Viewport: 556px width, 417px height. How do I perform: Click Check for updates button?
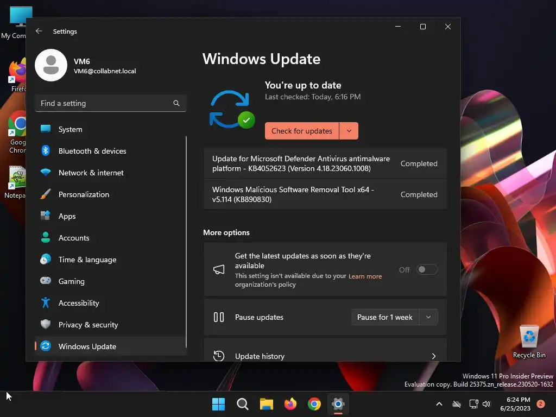point(302,131)
